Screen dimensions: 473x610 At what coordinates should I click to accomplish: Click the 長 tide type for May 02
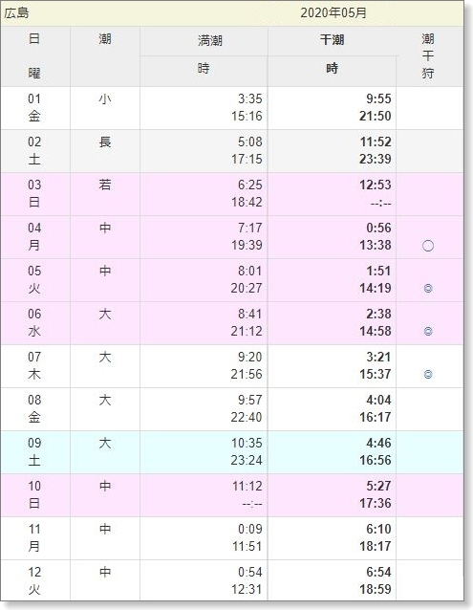(x=105, y=142)
